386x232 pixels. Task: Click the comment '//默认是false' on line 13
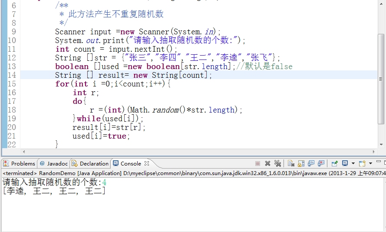click(264, 66)
